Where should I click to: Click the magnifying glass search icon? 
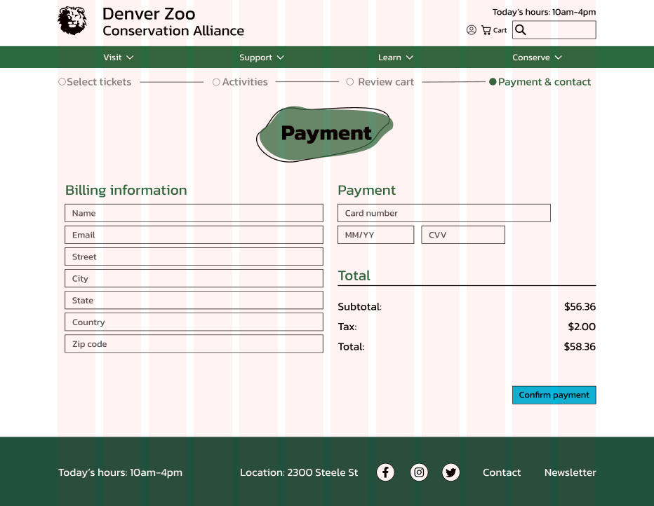[521, 30]
